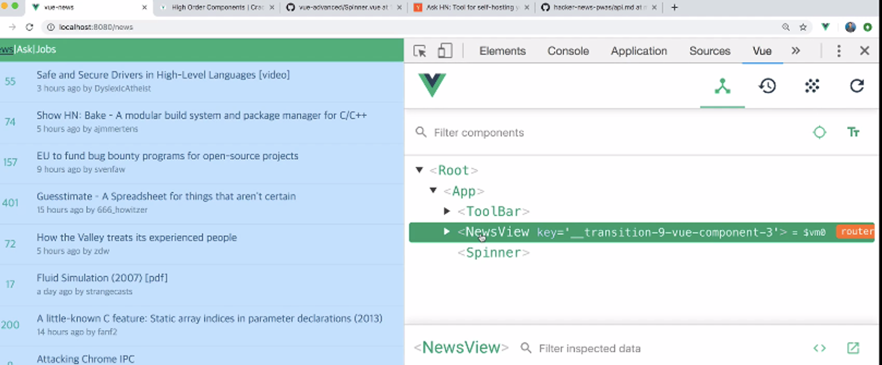Open Safe and Secure Drivers story

[x=163, y=75]
